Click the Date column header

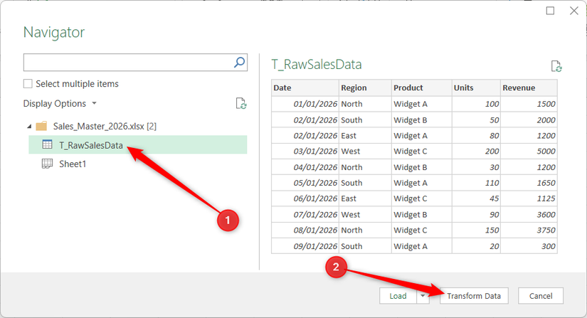pos(305,88)
